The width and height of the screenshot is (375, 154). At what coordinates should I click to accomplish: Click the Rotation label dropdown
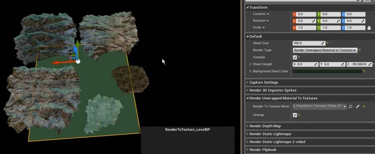coord(261,21)
